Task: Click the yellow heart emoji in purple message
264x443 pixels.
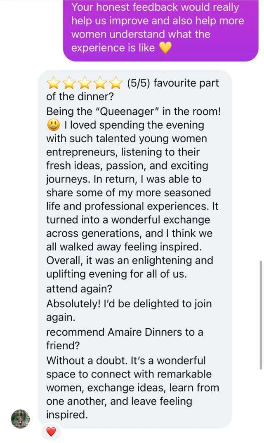Action: pyautogui.click(x=165, y=47)
